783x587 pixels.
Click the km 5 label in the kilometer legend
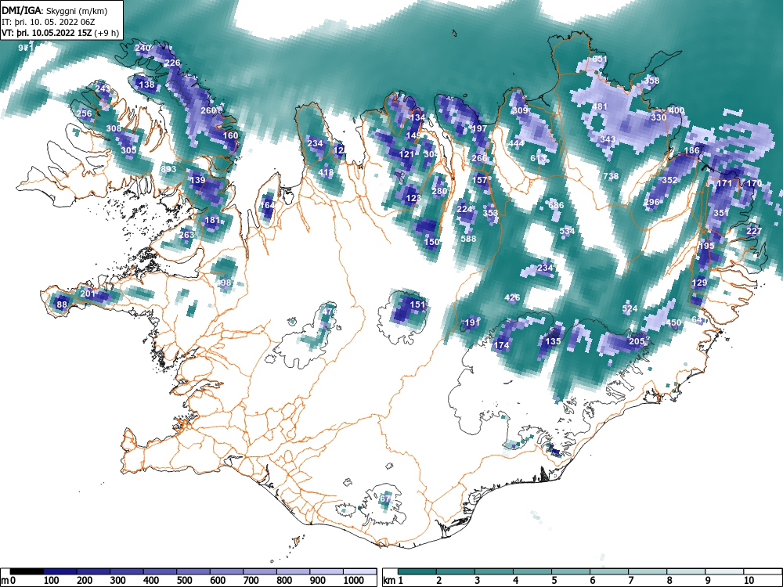coord(554,581)
